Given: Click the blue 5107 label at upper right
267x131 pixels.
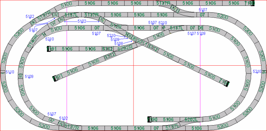Looking at the screenshot, I should [x=203, y=10].
